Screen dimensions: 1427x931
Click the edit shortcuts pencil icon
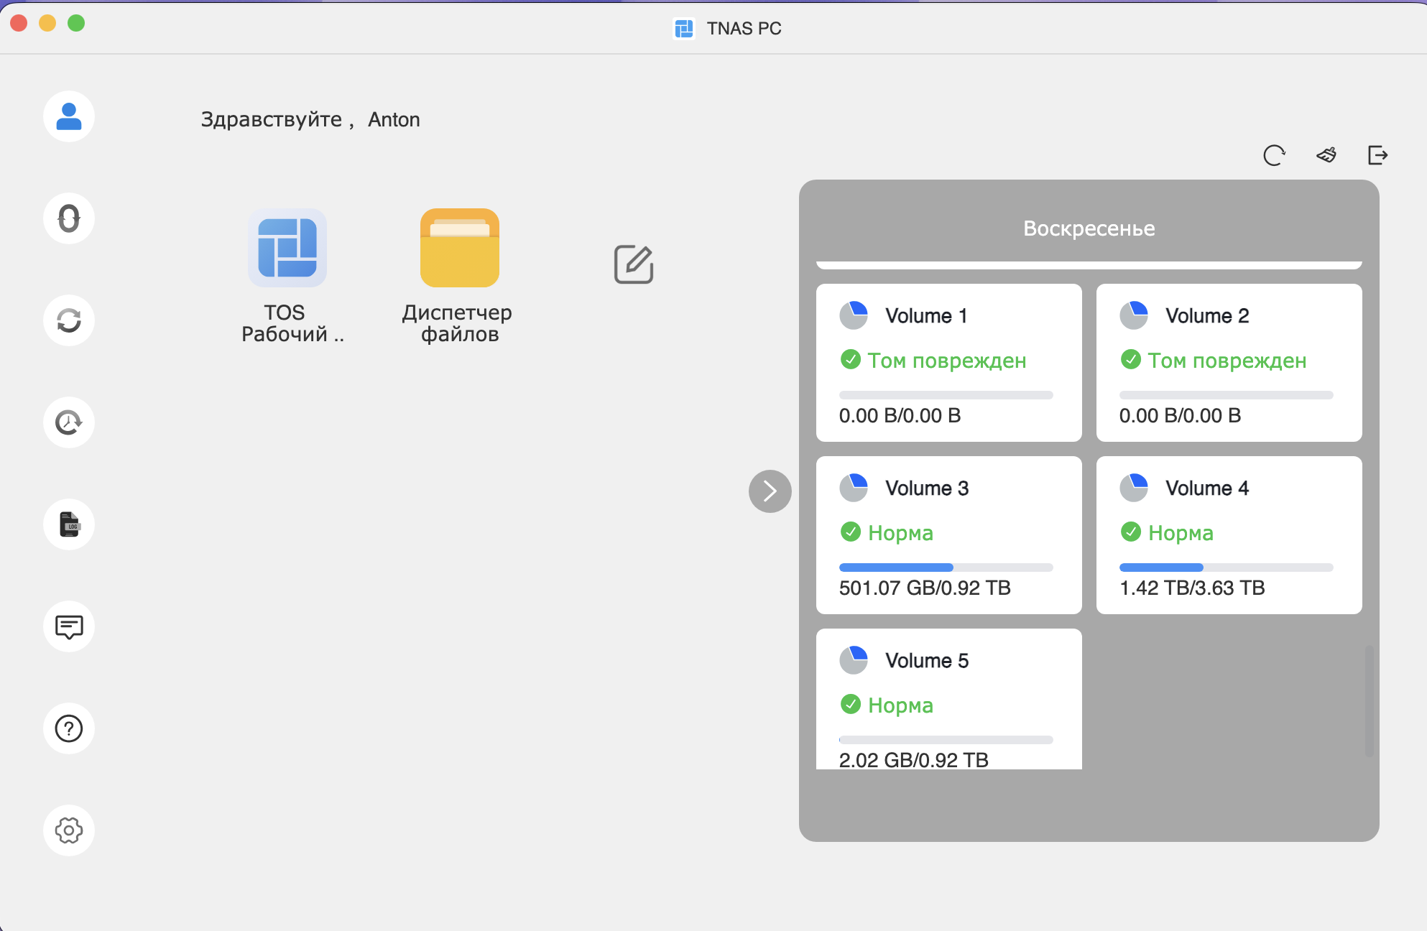(634, 264)
